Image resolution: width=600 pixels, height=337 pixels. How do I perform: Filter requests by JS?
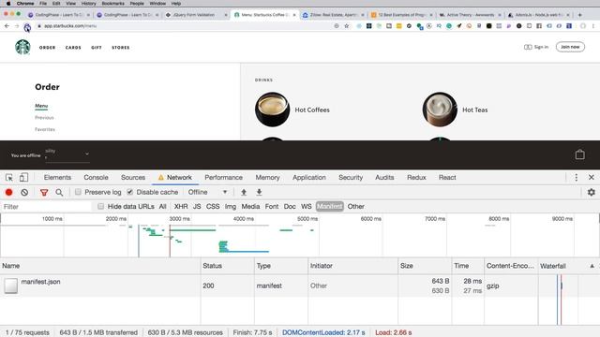pyautogui.click(x=197, y=206)
